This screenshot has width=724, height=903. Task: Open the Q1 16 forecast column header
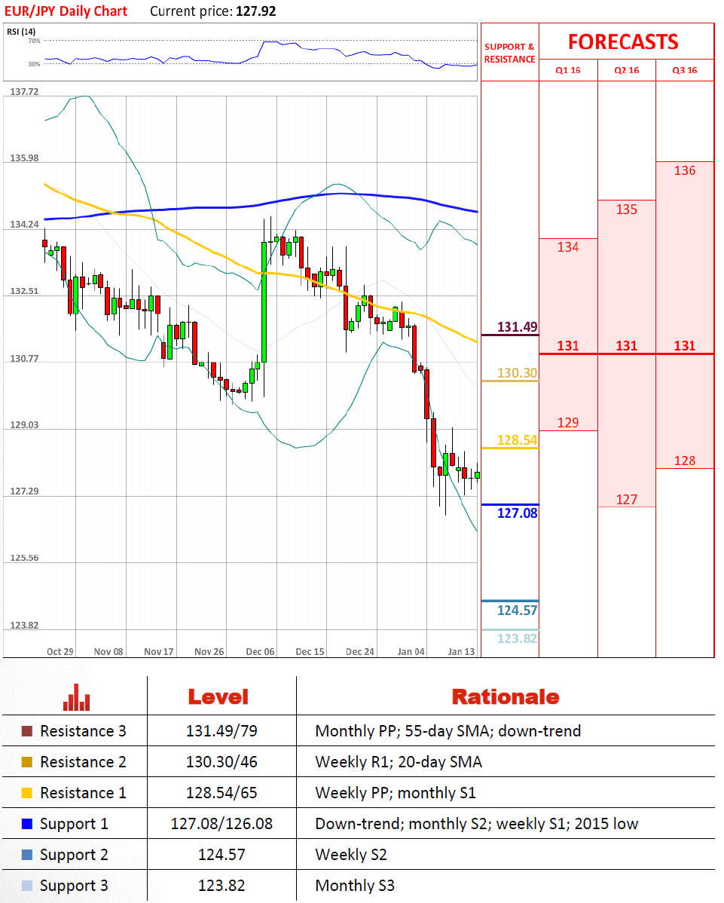point(568,70)
